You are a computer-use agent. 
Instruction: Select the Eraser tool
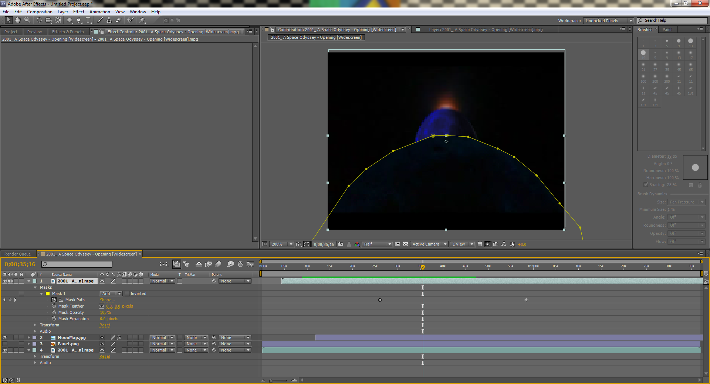pyautogui.click(x=118, y=20)
